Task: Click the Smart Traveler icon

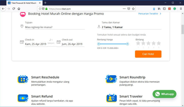Action: pos(112,98)
